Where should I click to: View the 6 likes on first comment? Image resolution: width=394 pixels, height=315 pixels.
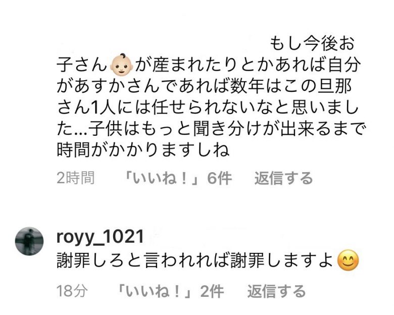(177, 178)
